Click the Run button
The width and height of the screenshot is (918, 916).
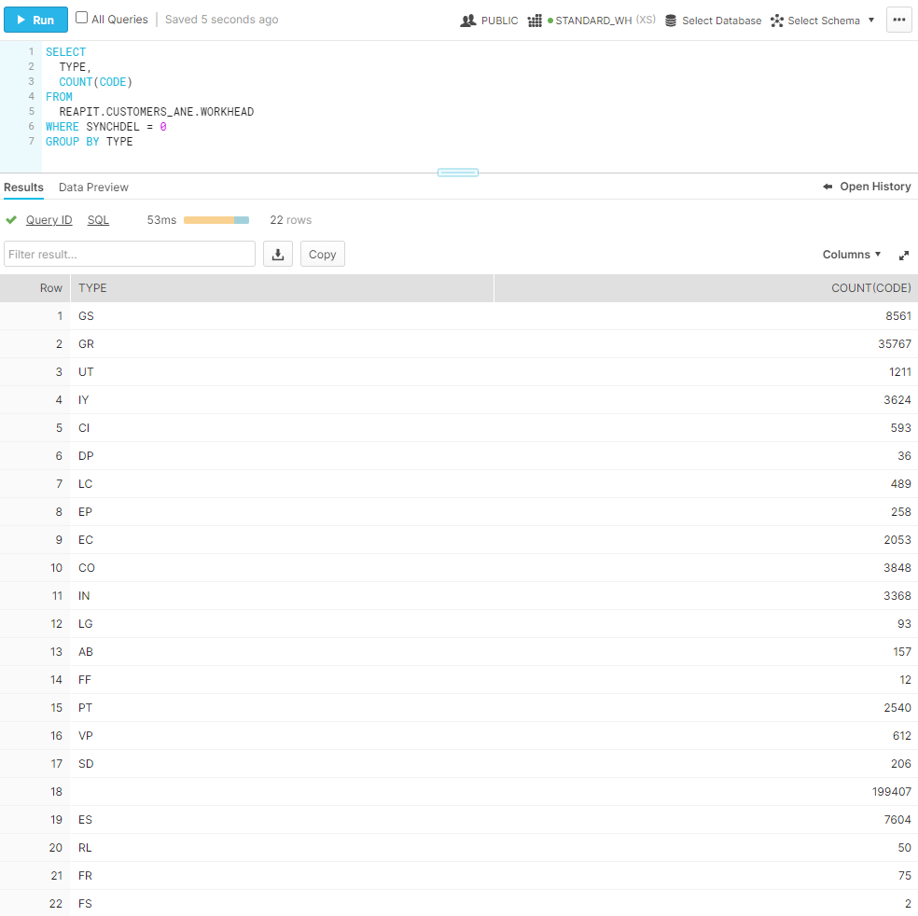35,20
